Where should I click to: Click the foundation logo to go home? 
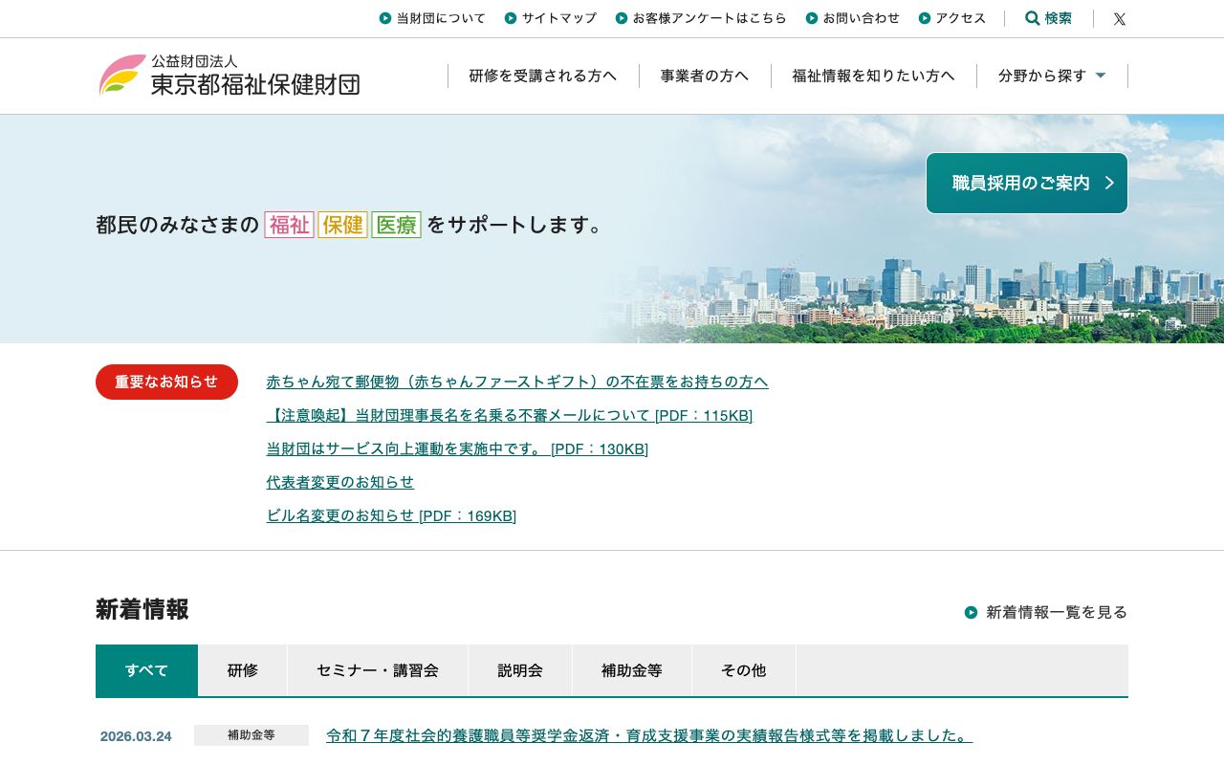pos(229,76)
